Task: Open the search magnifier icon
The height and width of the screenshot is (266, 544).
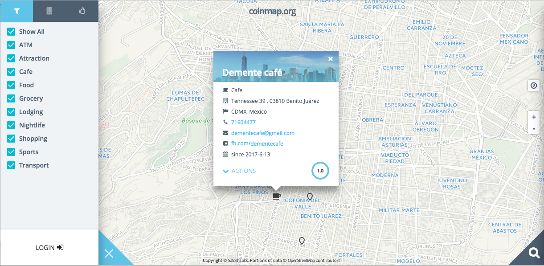Action: pos(534,253)
